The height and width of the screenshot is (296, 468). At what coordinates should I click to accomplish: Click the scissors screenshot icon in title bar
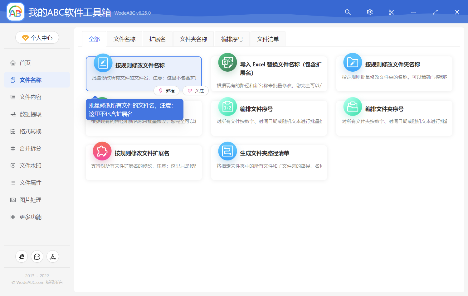coord(391,12)
